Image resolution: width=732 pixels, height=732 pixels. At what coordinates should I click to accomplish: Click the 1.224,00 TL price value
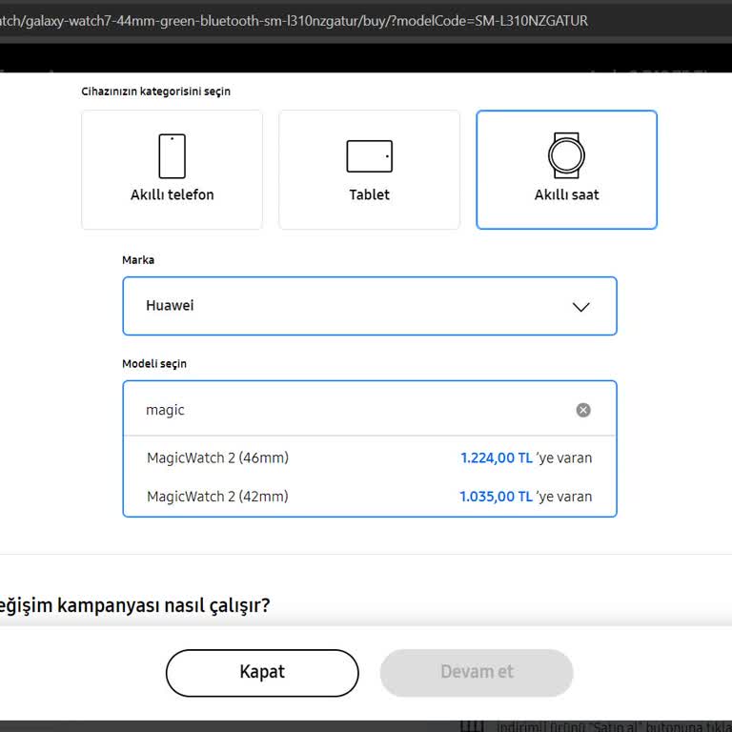tap(497, 457)
